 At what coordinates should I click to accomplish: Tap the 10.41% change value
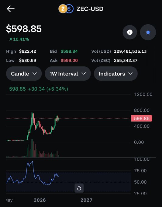pyautogui.click(x=21, y=39)
